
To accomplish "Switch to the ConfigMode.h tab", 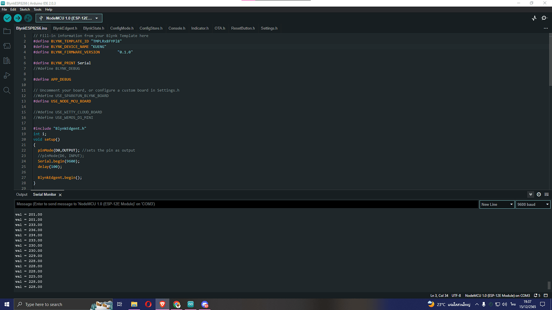I will tap(122, 28).
